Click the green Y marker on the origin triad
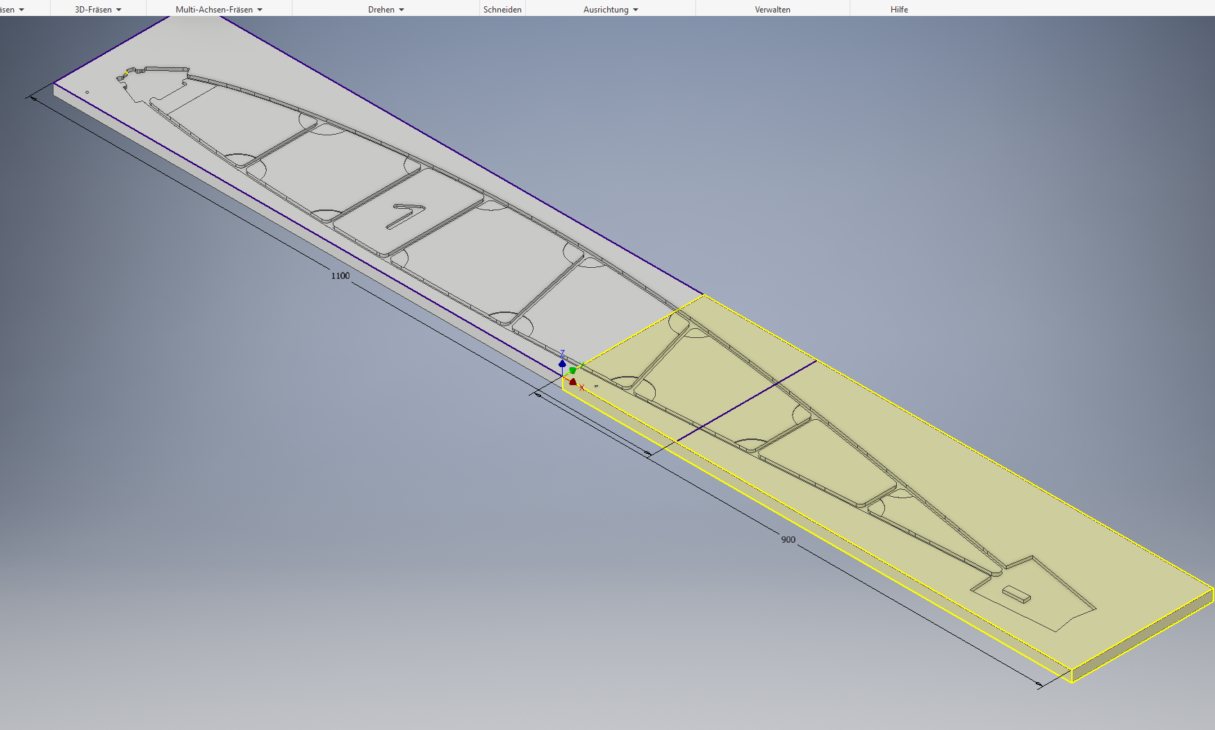This screenshot has width=1215, height=730. (x=582, y=364)
